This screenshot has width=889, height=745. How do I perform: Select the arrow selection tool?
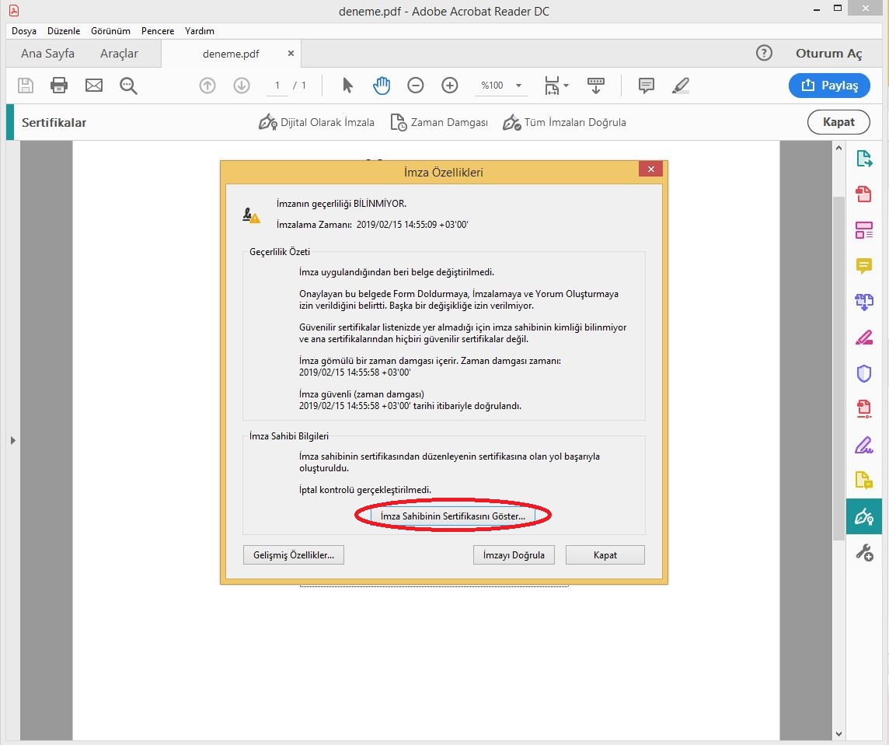347,86
